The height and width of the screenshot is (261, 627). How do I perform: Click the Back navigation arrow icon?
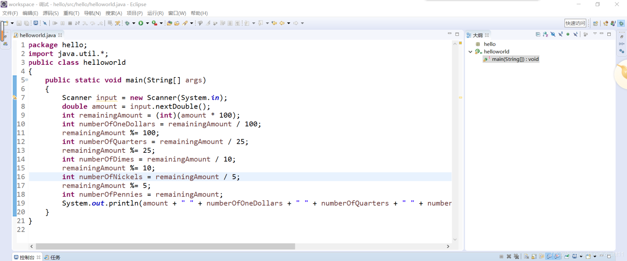point(282,23)
